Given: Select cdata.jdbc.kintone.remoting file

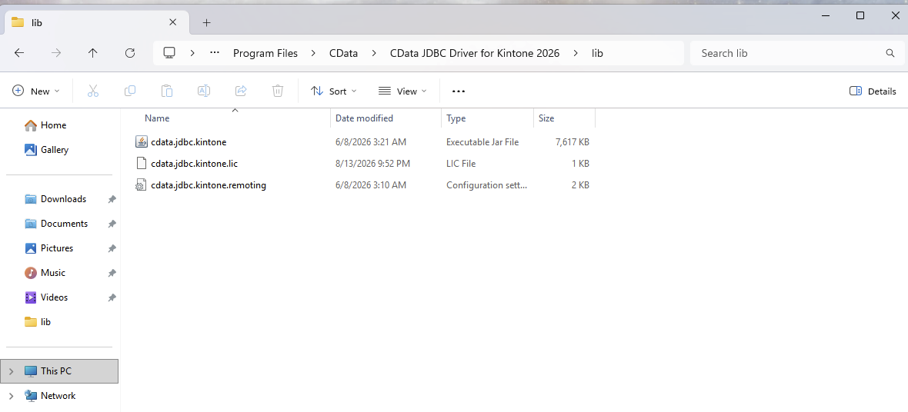Looking at the screenshot, I should pyautogui.click(x=209, y=185).
